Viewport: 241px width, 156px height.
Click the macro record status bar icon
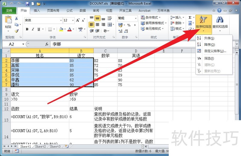point(17,151)
